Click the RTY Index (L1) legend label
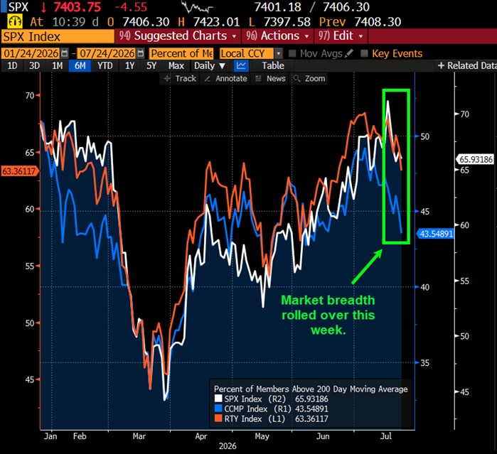Screen dimensions: 497x454 coord(255,419)
